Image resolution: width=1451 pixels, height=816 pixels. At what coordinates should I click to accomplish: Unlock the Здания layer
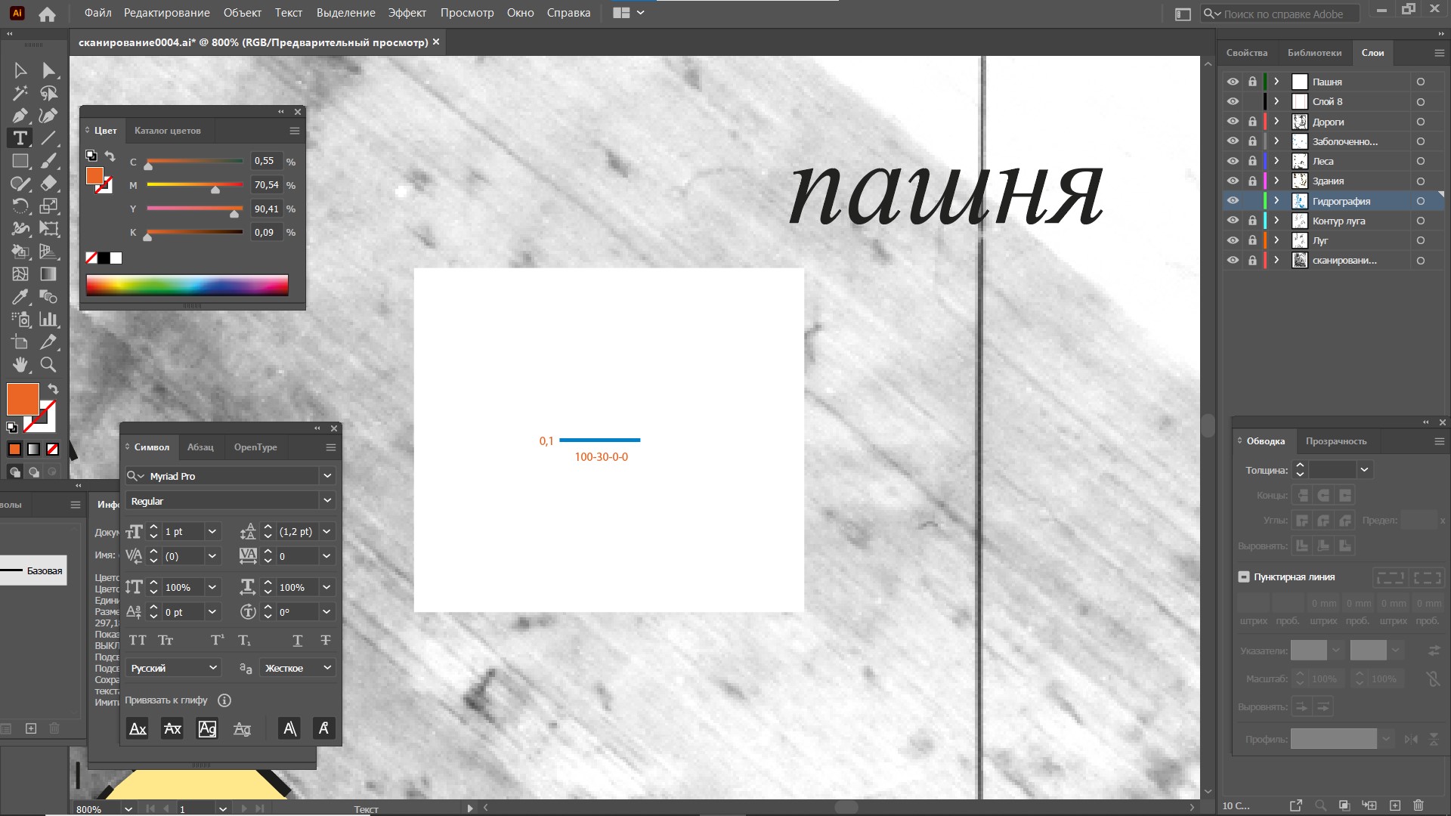click(1252, 181)
